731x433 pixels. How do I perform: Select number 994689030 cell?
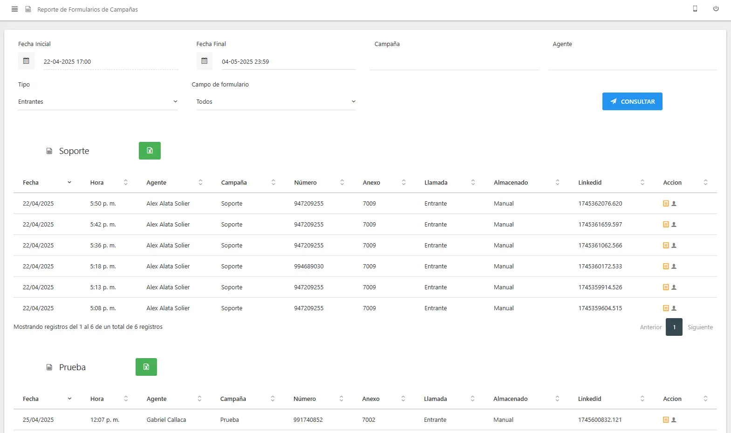point(309,266)
